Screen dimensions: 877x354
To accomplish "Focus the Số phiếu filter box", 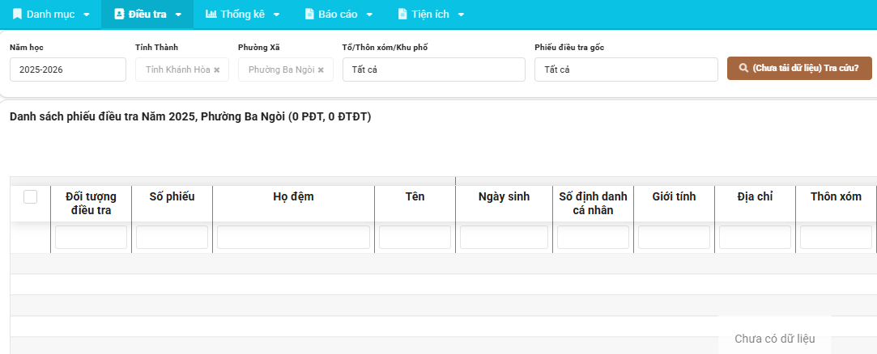I will point(172,238).
